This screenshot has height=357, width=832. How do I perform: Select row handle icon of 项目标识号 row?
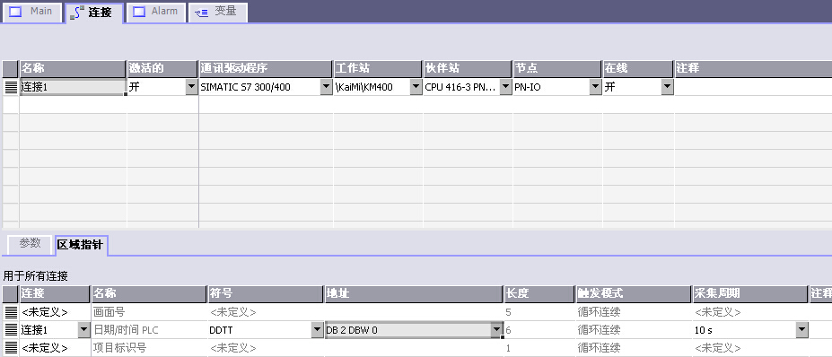[11, 348]
